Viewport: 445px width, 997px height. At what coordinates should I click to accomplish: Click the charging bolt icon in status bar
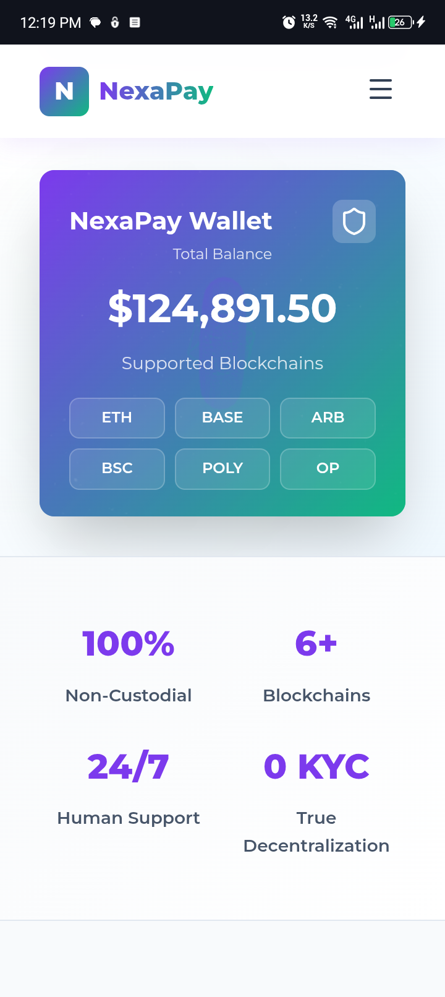[420, 22]
